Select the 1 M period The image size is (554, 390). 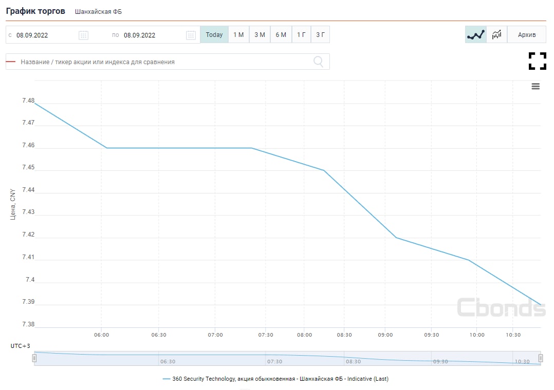click(x=238, y=34)
